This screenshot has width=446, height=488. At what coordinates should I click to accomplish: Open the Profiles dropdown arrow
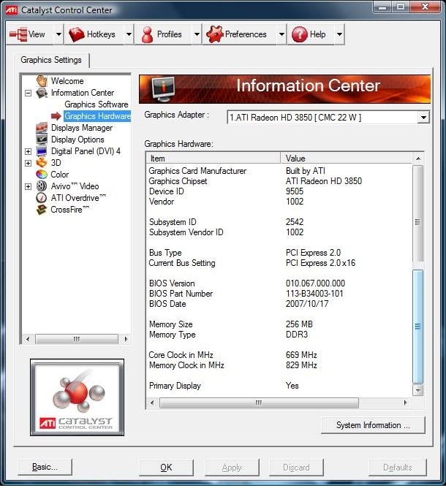coord(197,34)
